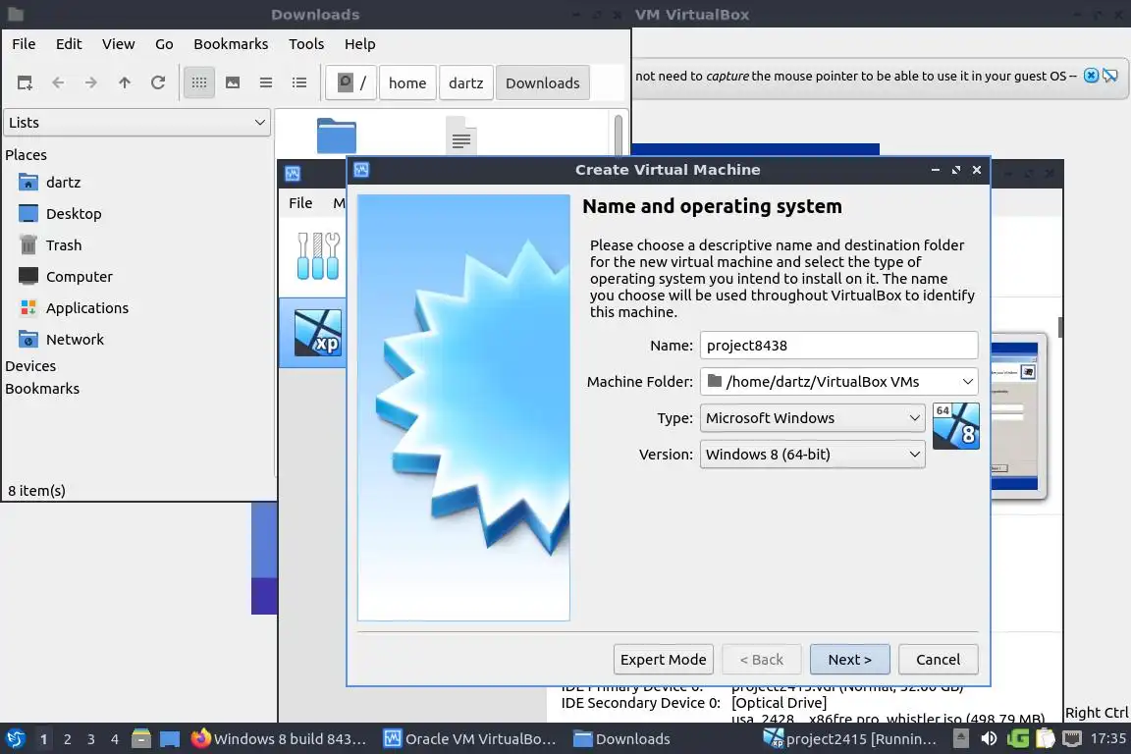Open Help menu in file manager
Viewport: 1131px width, 754px height.
360,44
